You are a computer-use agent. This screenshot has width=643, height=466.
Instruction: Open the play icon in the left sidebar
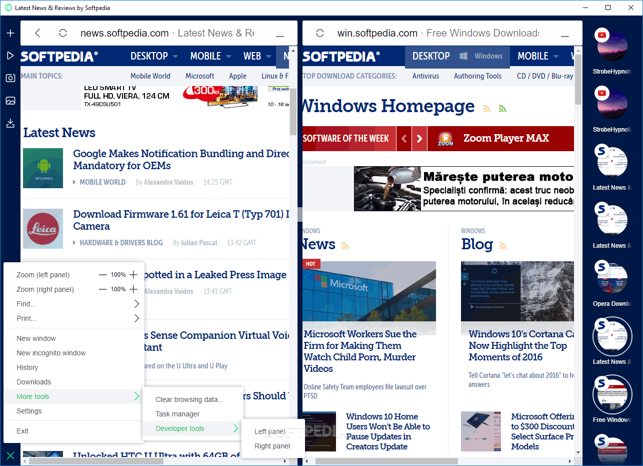10,56
